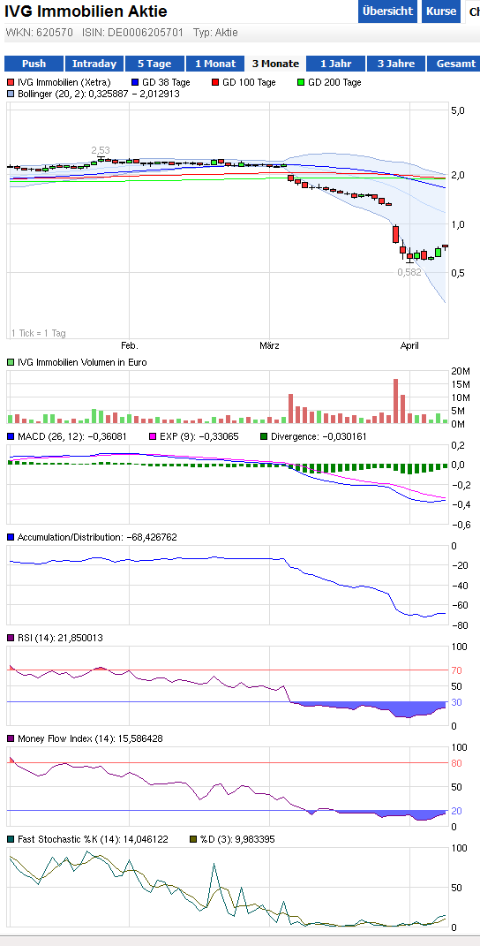Click the green GD 200 Tage swatch
480x946 pixels.
(x=301, y=83)
